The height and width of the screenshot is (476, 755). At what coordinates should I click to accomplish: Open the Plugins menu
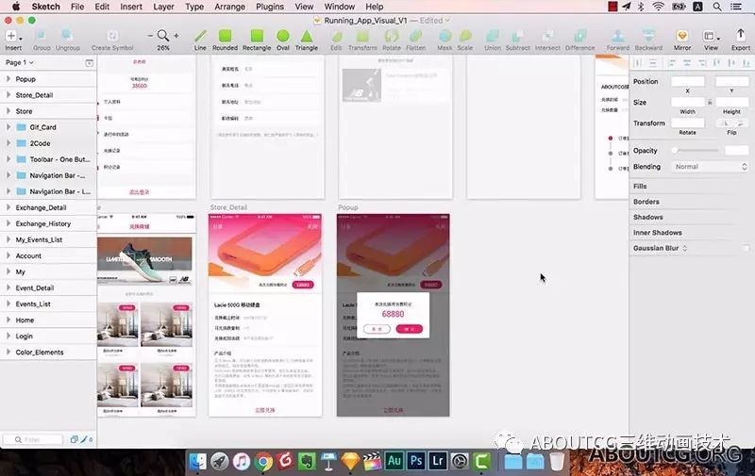(270, 7)
